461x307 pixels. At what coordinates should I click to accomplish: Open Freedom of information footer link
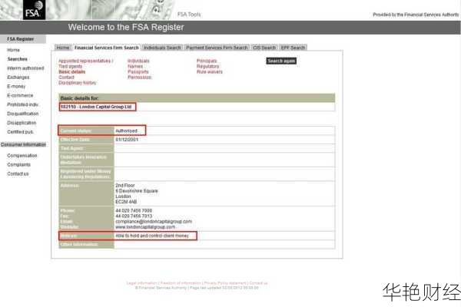coord(181,283)
